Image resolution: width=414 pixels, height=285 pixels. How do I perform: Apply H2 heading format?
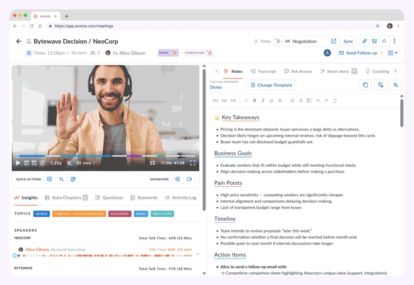point(224,101)
